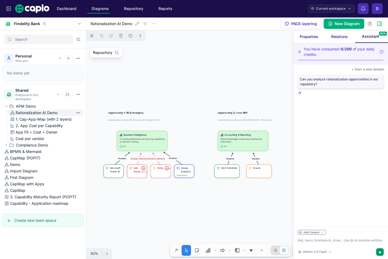Expand zoom controls next to 62%

point(107,254)
